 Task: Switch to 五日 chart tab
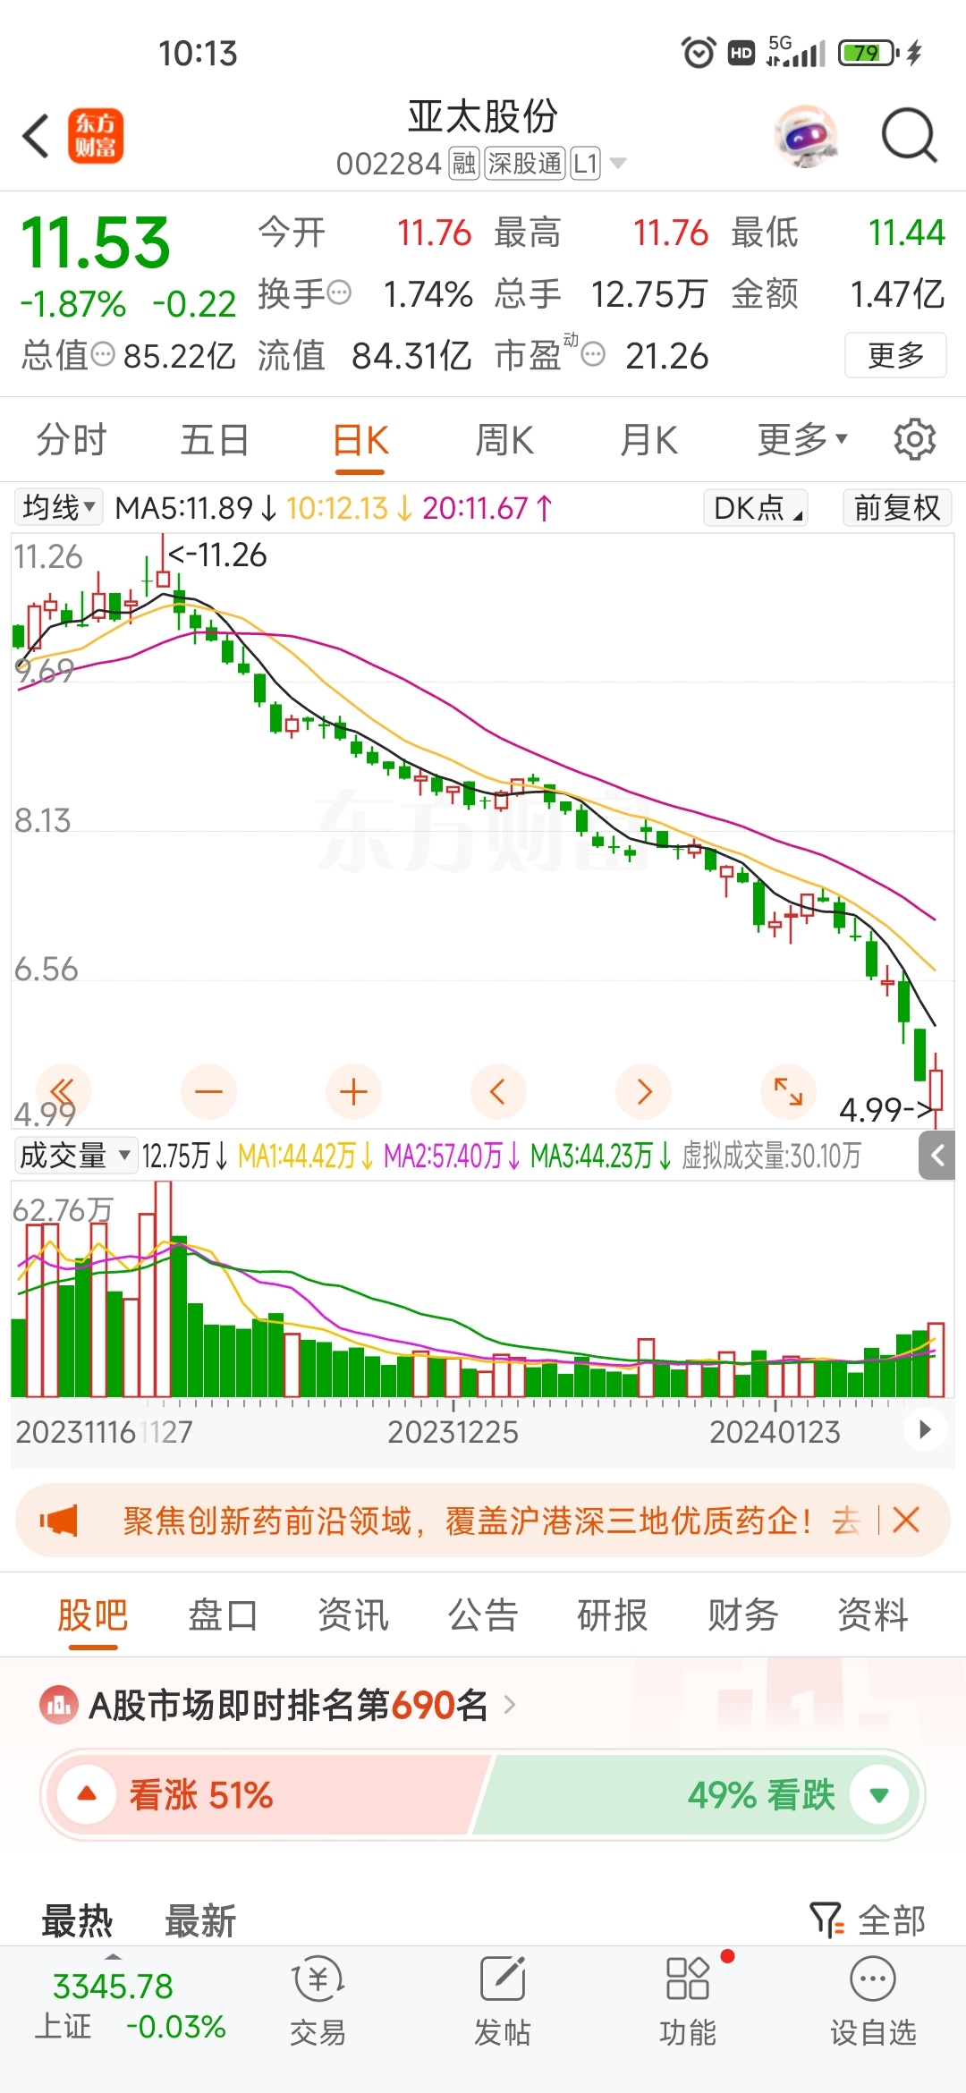point(215,440)
